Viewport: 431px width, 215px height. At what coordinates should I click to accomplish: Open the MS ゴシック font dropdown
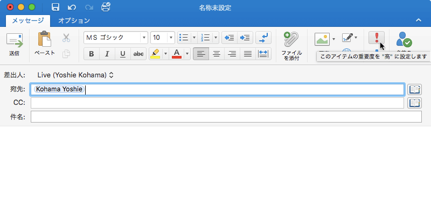pyautogui.click(x=144, y=38)
